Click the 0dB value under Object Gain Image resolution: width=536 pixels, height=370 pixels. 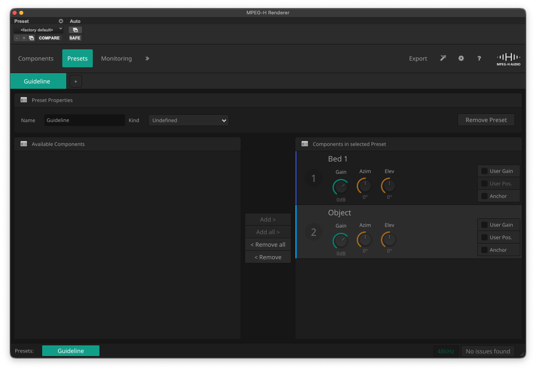click(341, 254)
